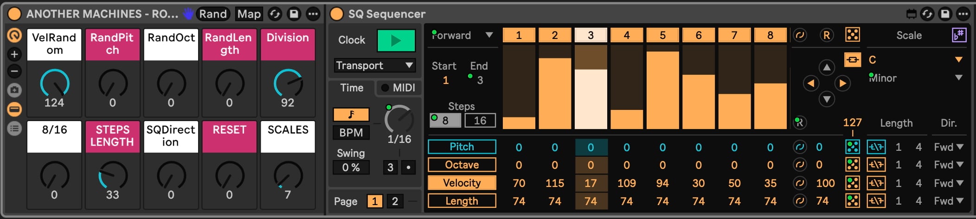Open the Forward play direction dropdown

coord(462,35)
